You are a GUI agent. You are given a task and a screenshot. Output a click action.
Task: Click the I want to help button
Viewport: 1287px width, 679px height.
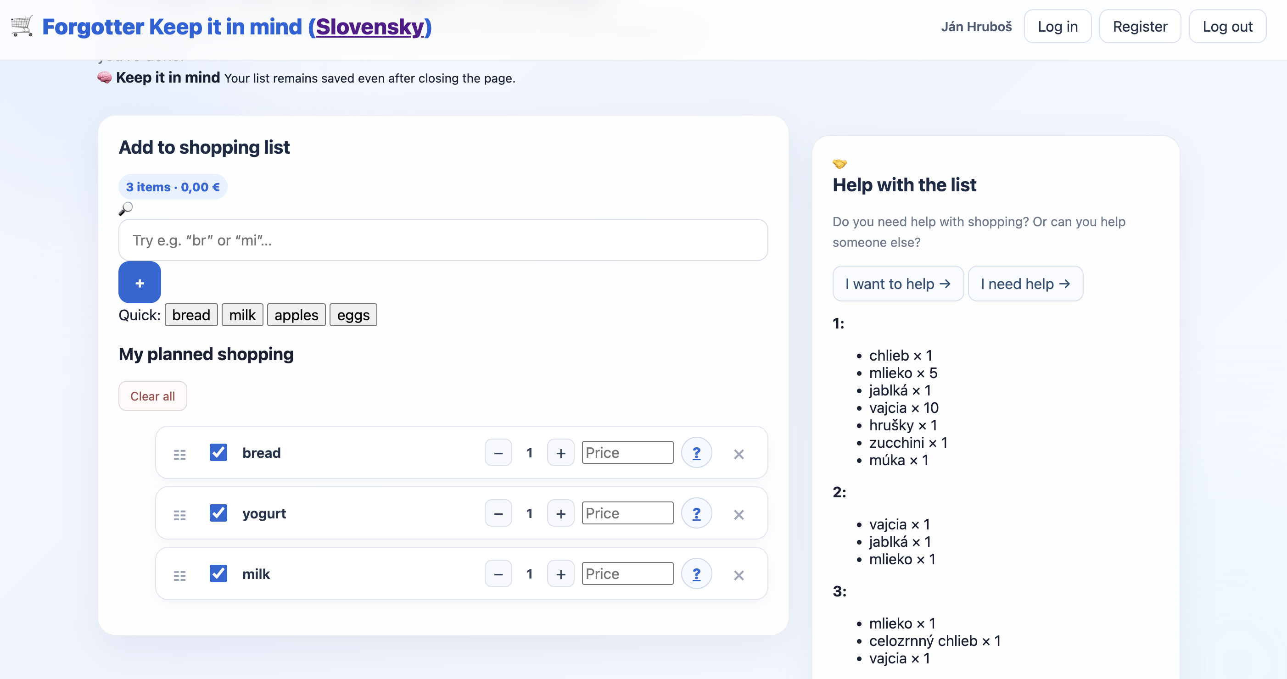pyautogui.click(x=898, y=284)
